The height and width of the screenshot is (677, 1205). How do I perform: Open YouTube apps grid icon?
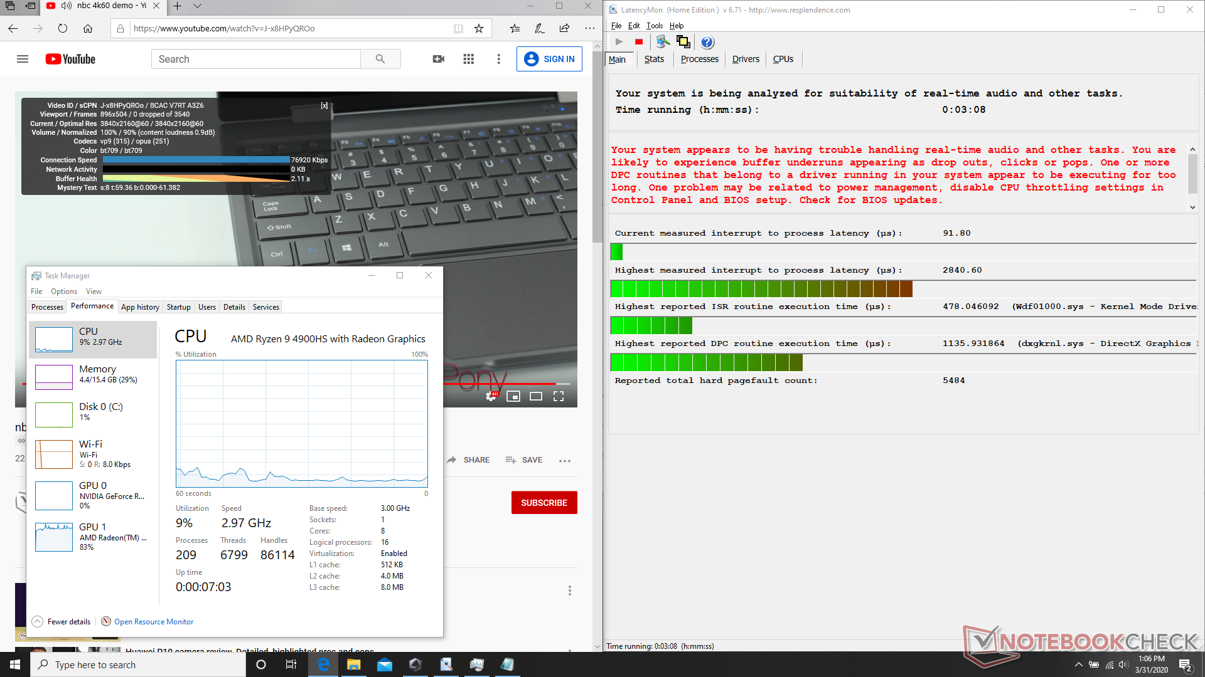point(469,59)
